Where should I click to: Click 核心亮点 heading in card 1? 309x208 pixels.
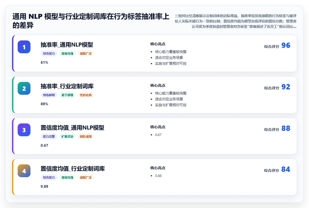click(158, 44)
